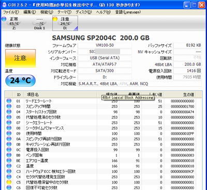Click the firmware field VM100-50

click(x=105, y=45)
